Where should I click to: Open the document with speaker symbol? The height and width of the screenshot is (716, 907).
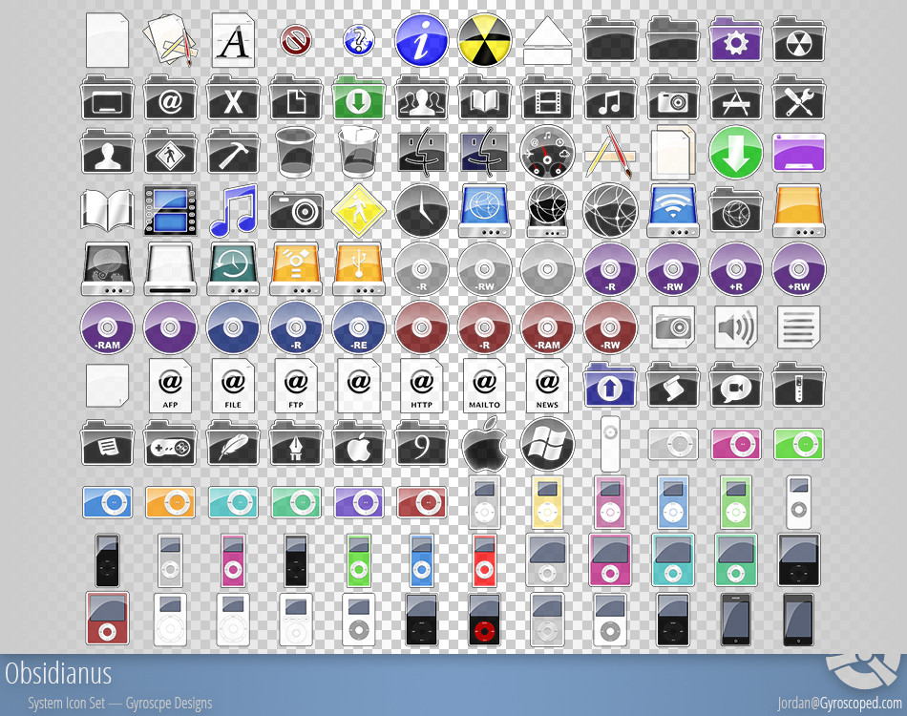[736, 327]
